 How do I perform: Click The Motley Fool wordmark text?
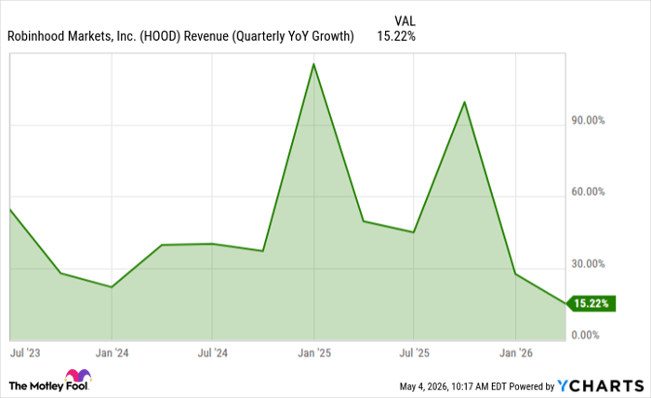coord(48,387)
